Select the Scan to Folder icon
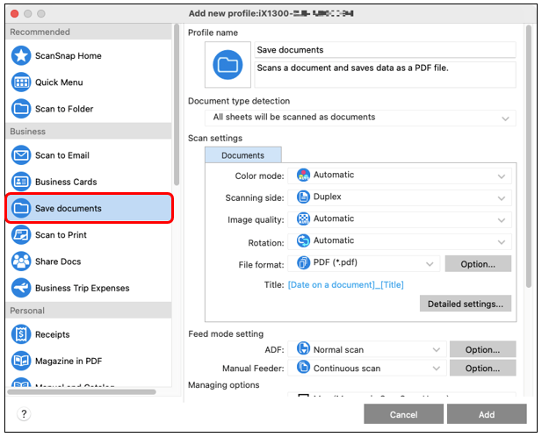Viewport: 542px width, 437px height. [x=21, y=109]
